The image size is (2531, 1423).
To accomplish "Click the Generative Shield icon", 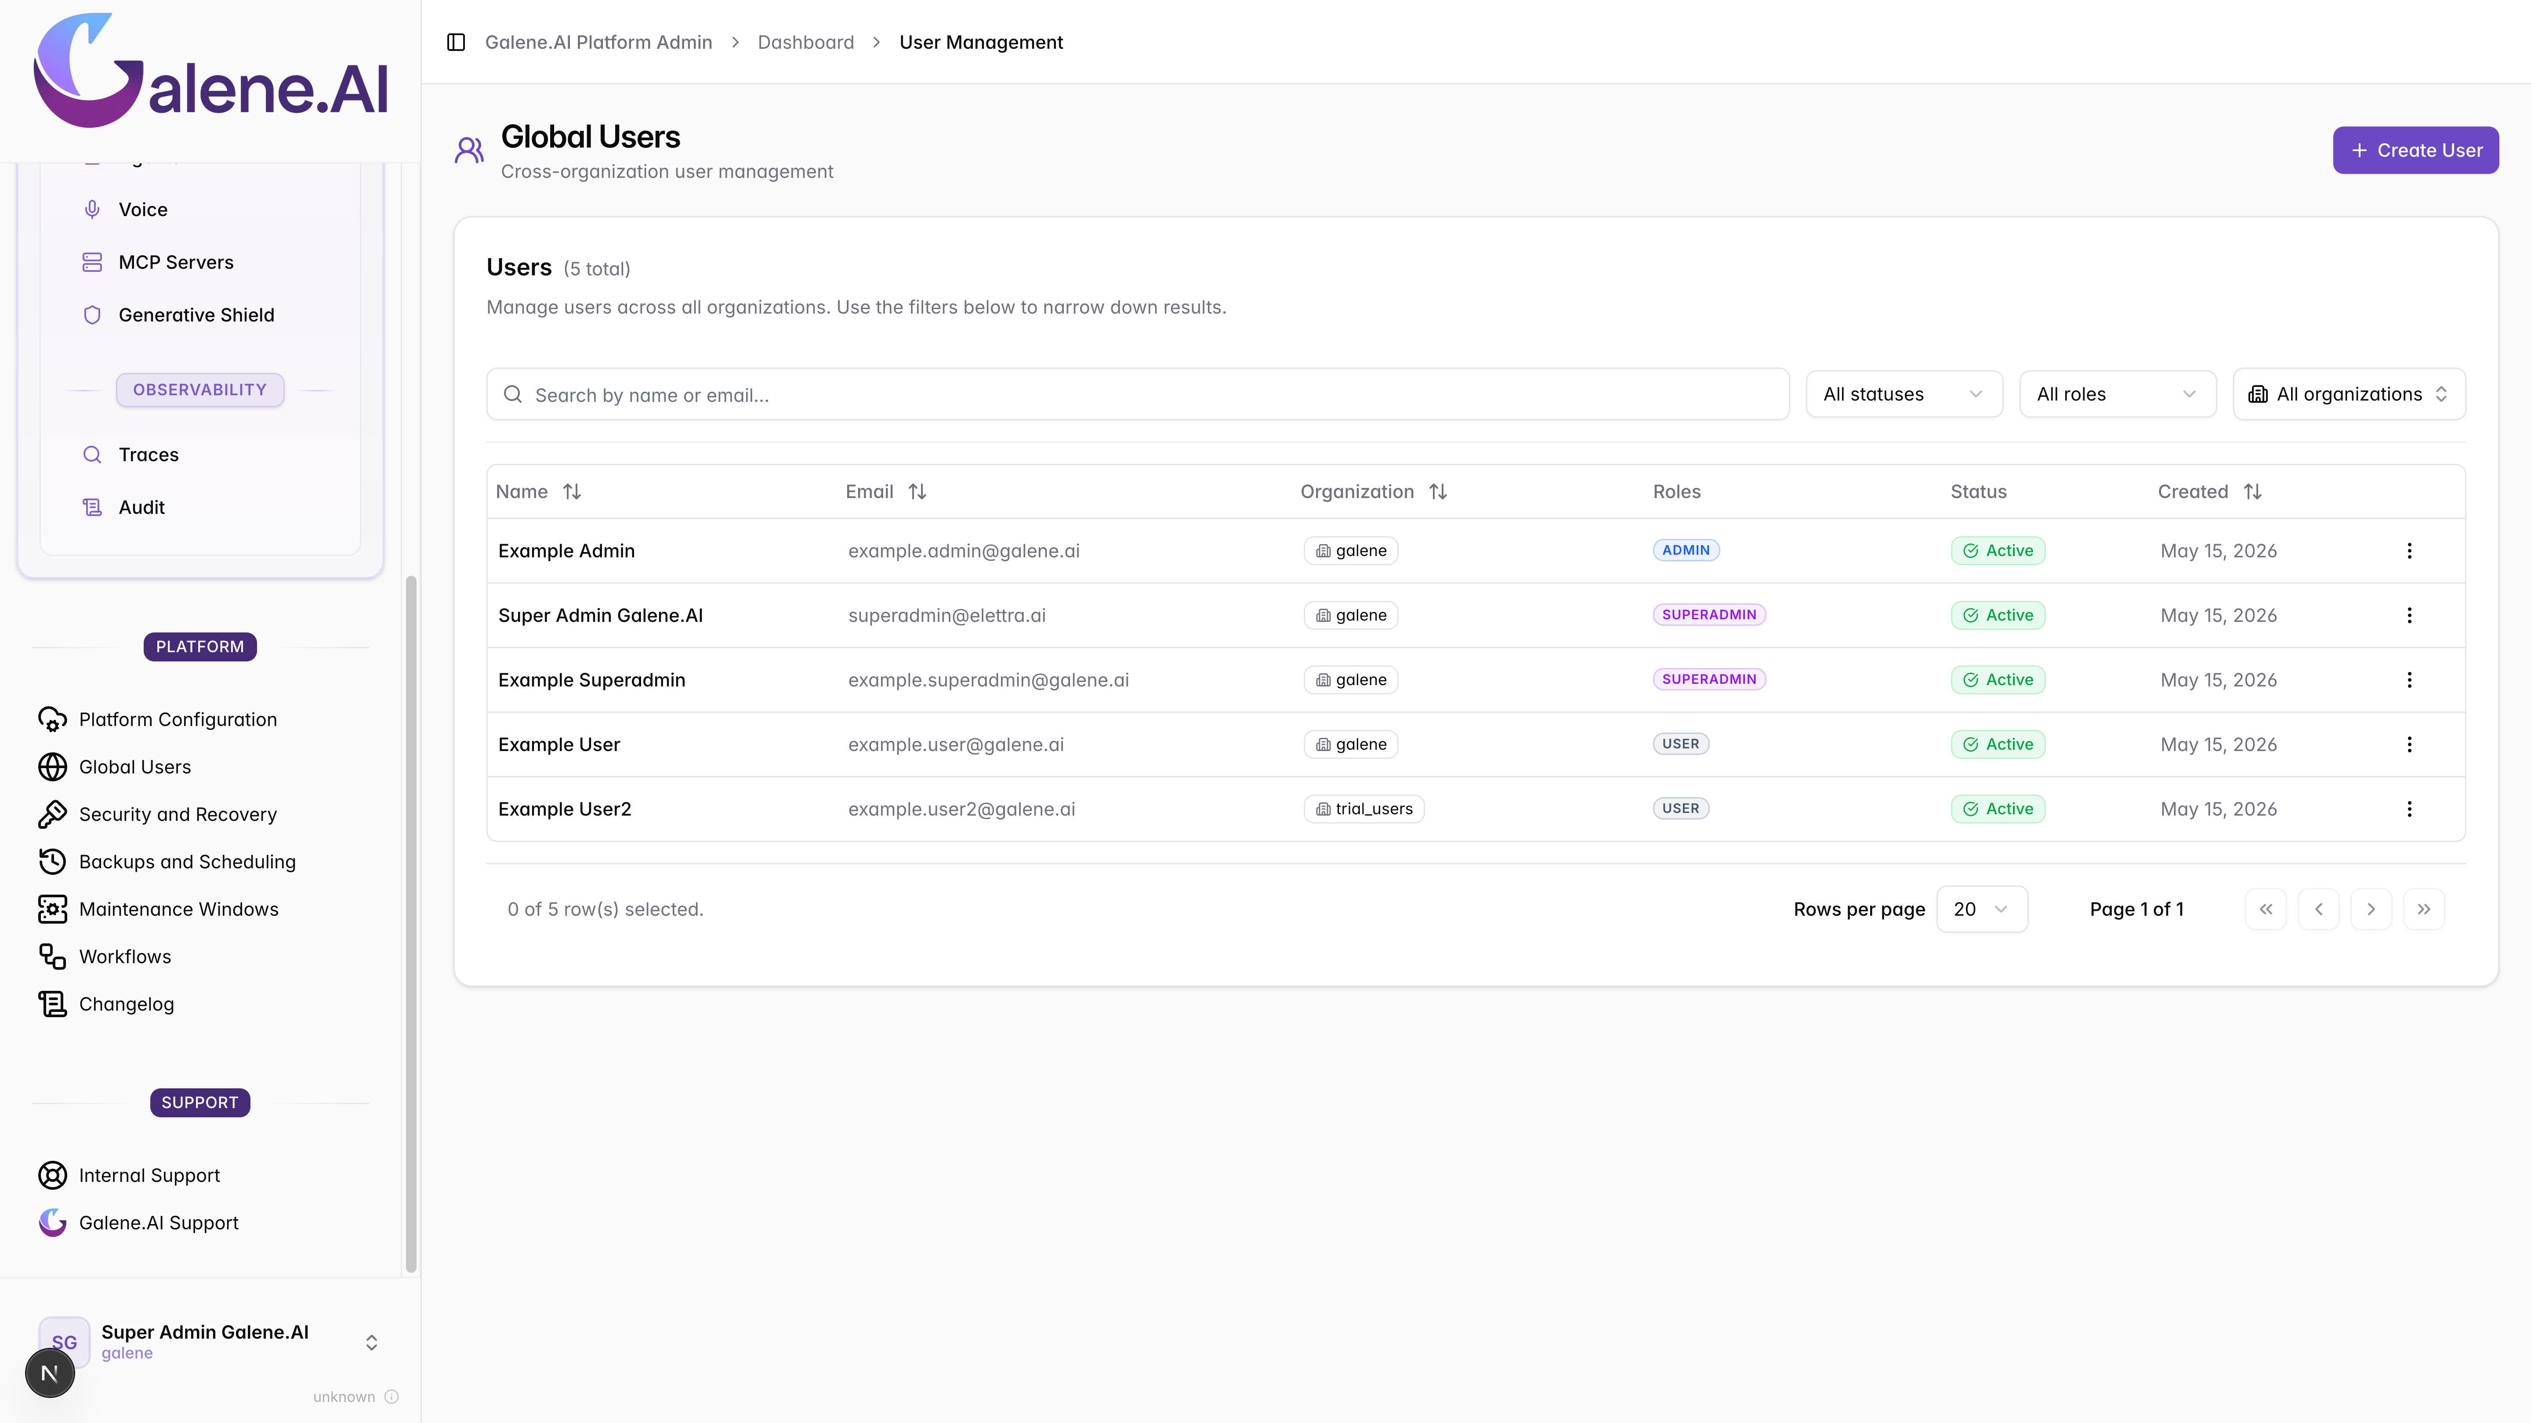I will point(92,315).
